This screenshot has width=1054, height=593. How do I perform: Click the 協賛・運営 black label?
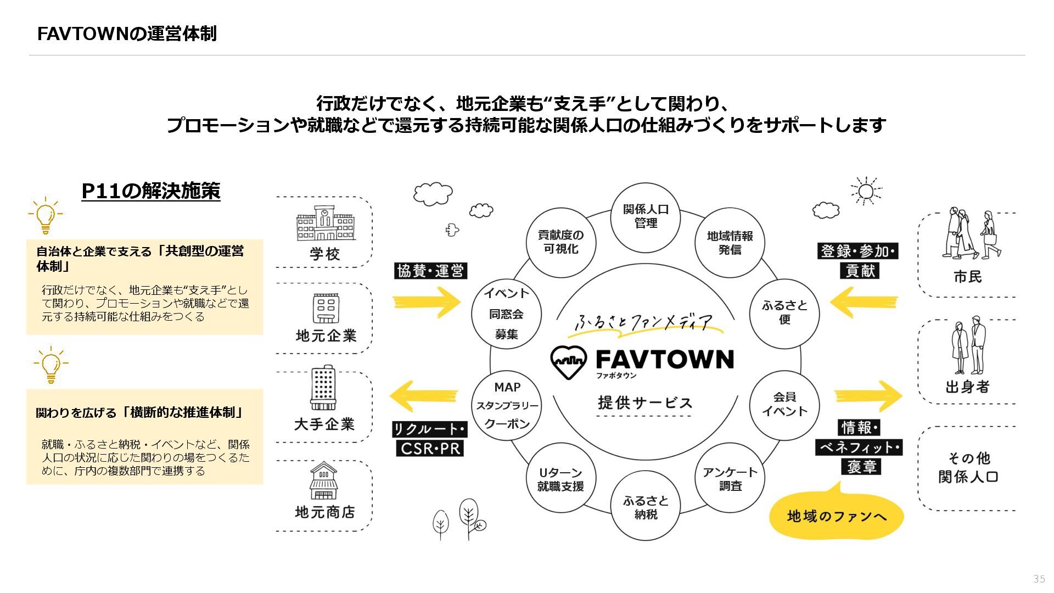coord(430,271)
